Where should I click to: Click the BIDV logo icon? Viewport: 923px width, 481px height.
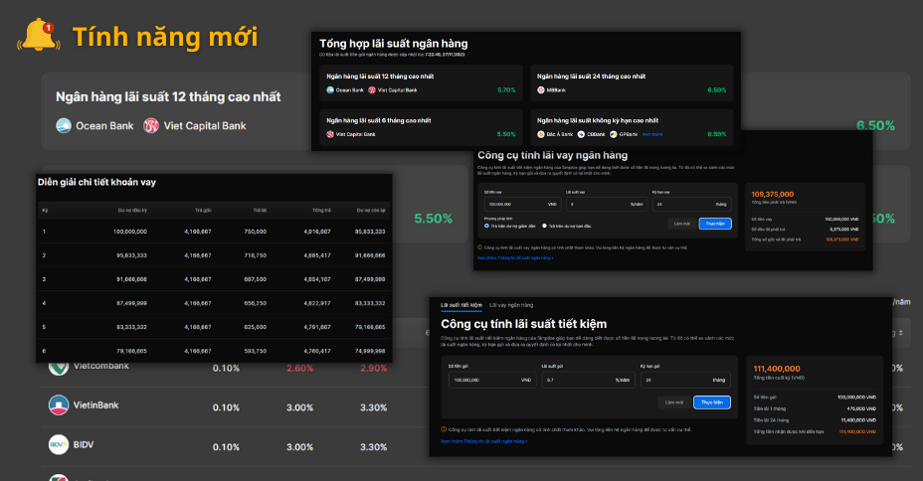pyautogui.click(x=60, y=443)
